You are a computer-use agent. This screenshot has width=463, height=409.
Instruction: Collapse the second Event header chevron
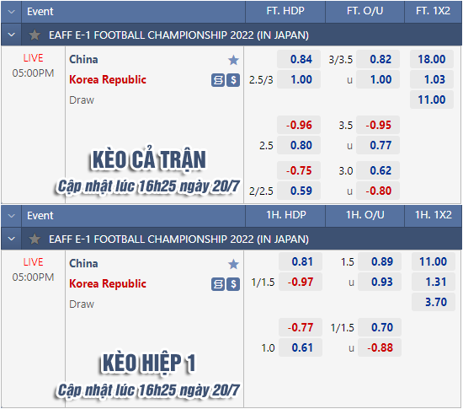pyautogui.click(x=12, y=216)
